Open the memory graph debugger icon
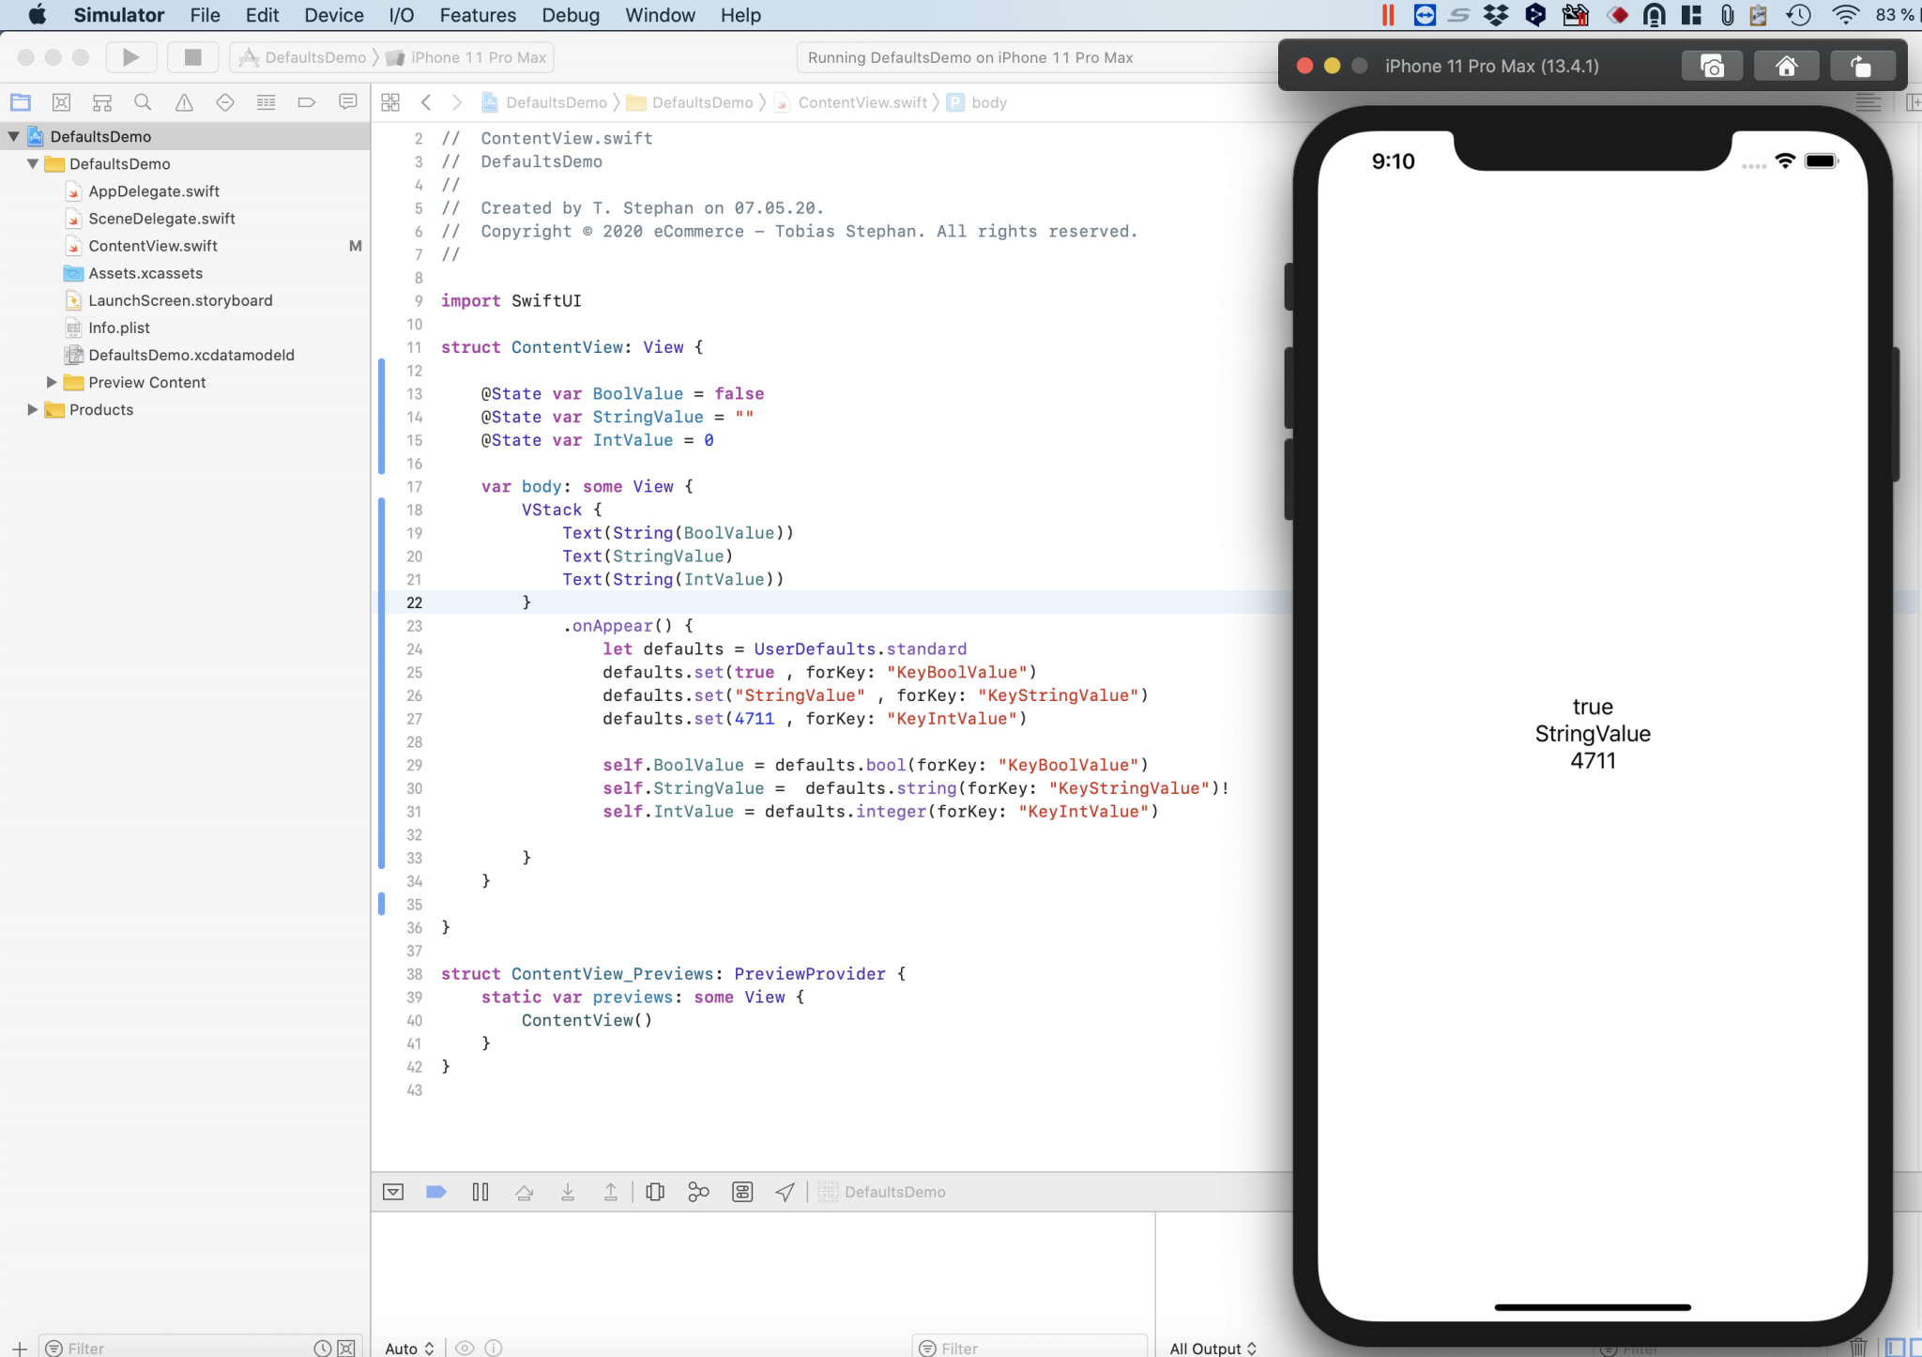This screenshot has width=1922, height=1357. pyautogui.click(x=698, y=1192)
